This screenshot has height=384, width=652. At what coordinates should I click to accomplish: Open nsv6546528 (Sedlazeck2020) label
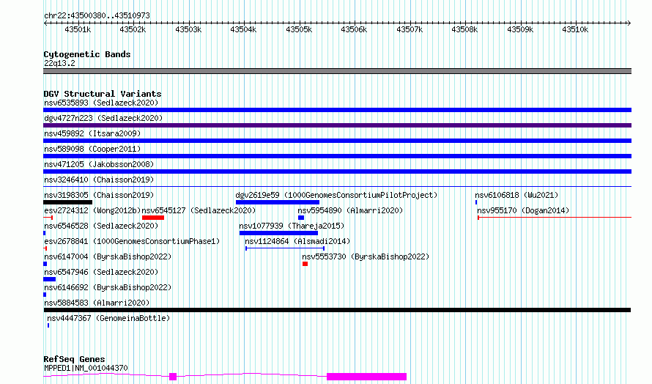click(101, 226)
